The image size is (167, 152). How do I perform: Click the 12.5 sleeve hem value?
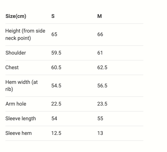pyautogui.click(x=56, y=133)
